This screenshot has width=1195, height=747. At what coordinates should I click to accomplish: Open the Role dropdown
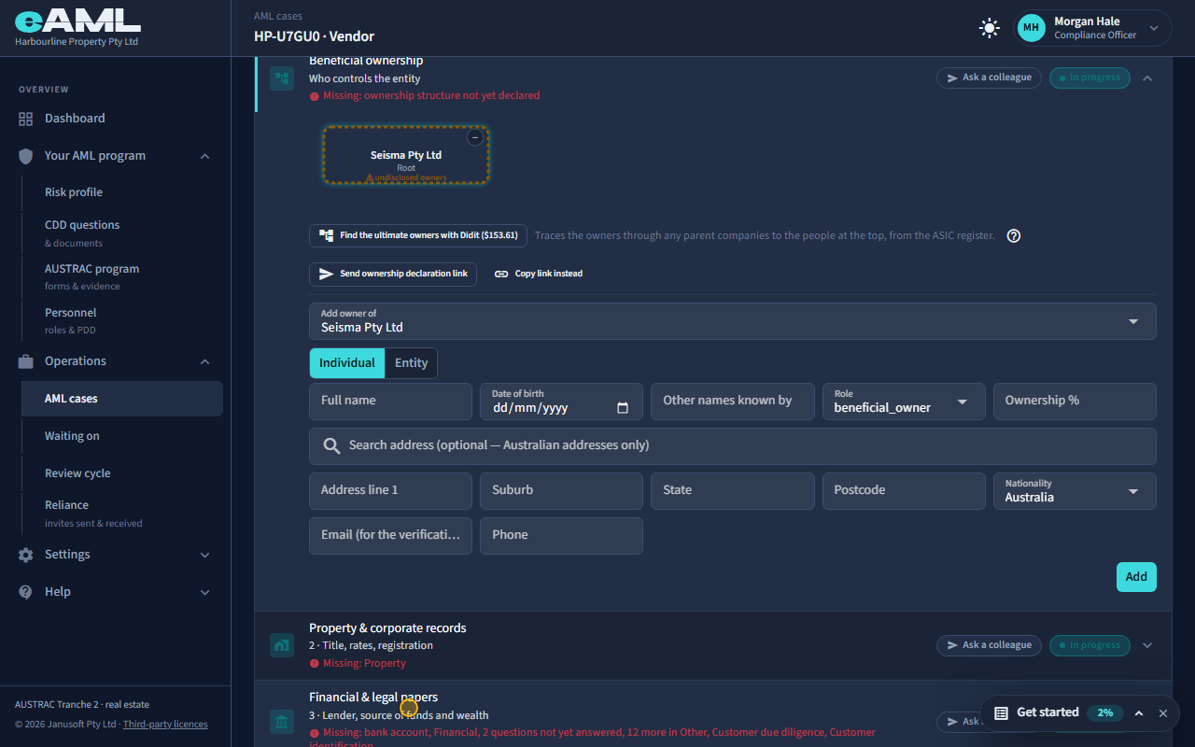(904, 402)
